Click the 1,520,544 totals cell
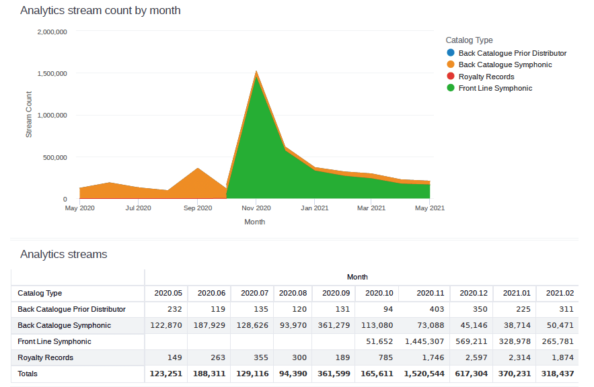 point(424,374)
